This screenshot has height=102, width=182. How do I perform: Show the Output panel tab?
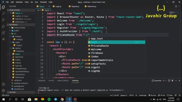pyautogui.click(x=51, y=80)
